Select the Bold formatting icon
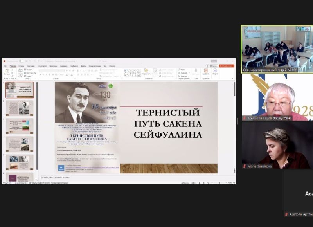This screenshot has height=227, width=313. pos(40,74)
